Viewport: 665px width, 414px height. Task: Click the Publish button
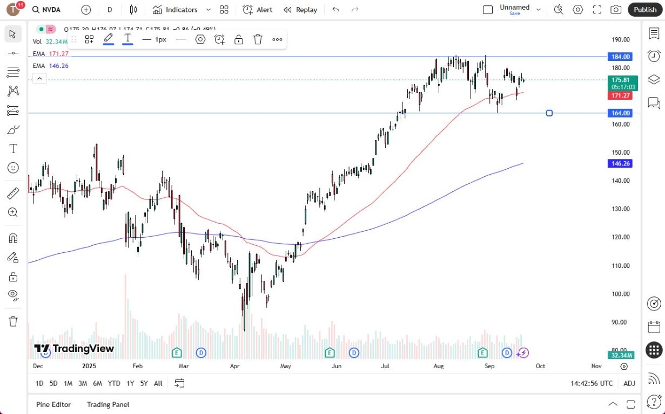coord(645,9)
